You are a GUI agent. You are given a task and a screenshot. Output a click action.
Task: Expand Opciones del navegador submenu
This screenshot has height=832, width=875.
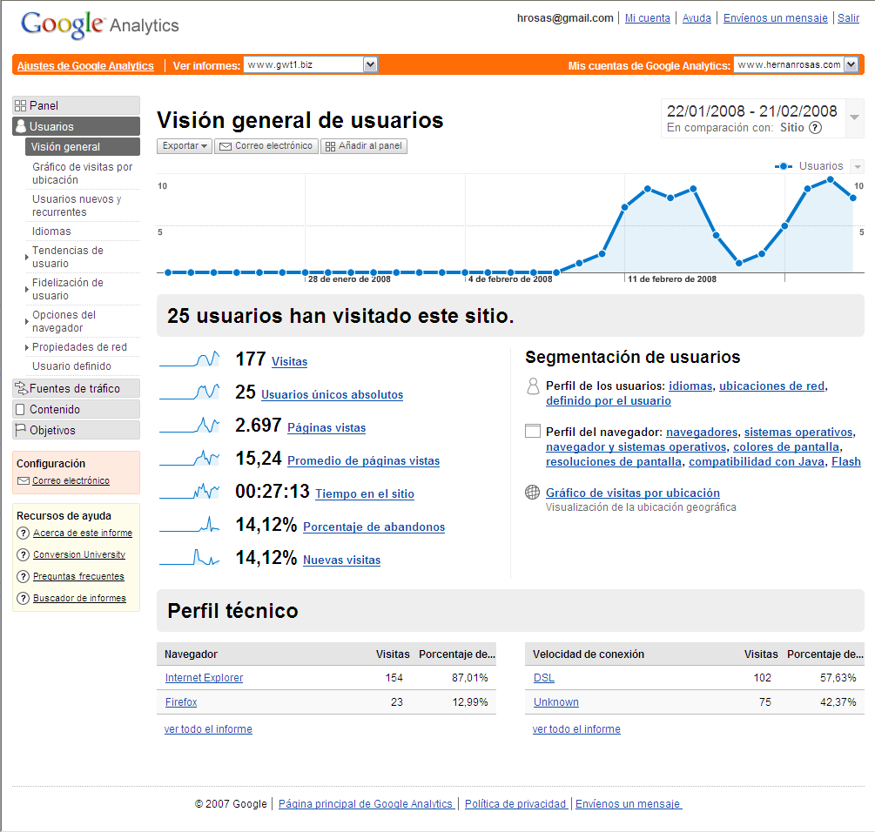(26, 322)
